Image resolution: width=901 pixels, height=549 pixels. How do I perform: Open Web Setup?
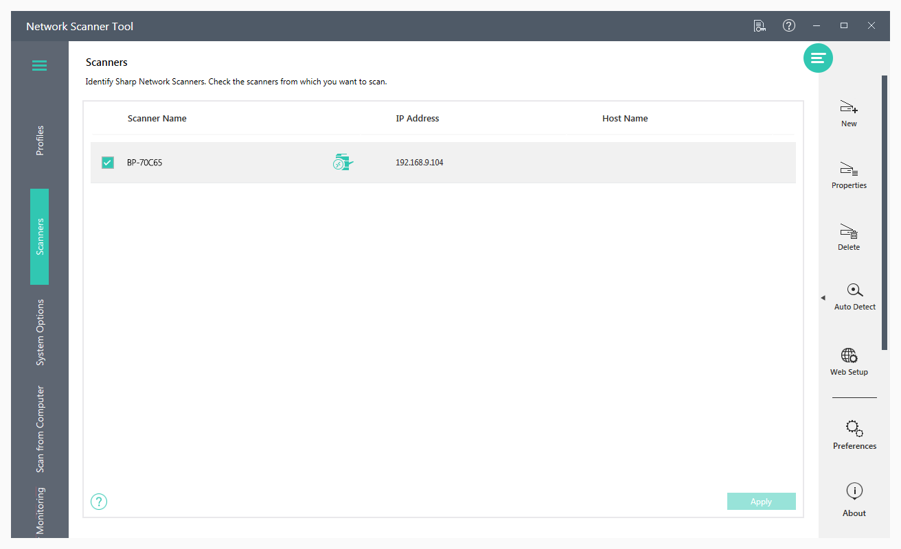(849, 362)
